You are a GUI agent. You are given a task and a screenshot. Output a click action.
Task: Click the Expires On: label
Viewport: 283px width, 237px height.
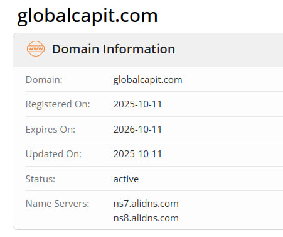[x=50, y=130]
